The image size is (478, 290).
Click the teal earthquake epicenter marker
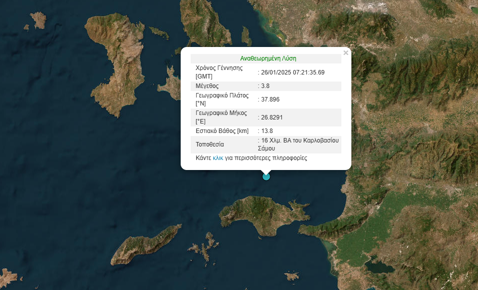click(266, 176)
